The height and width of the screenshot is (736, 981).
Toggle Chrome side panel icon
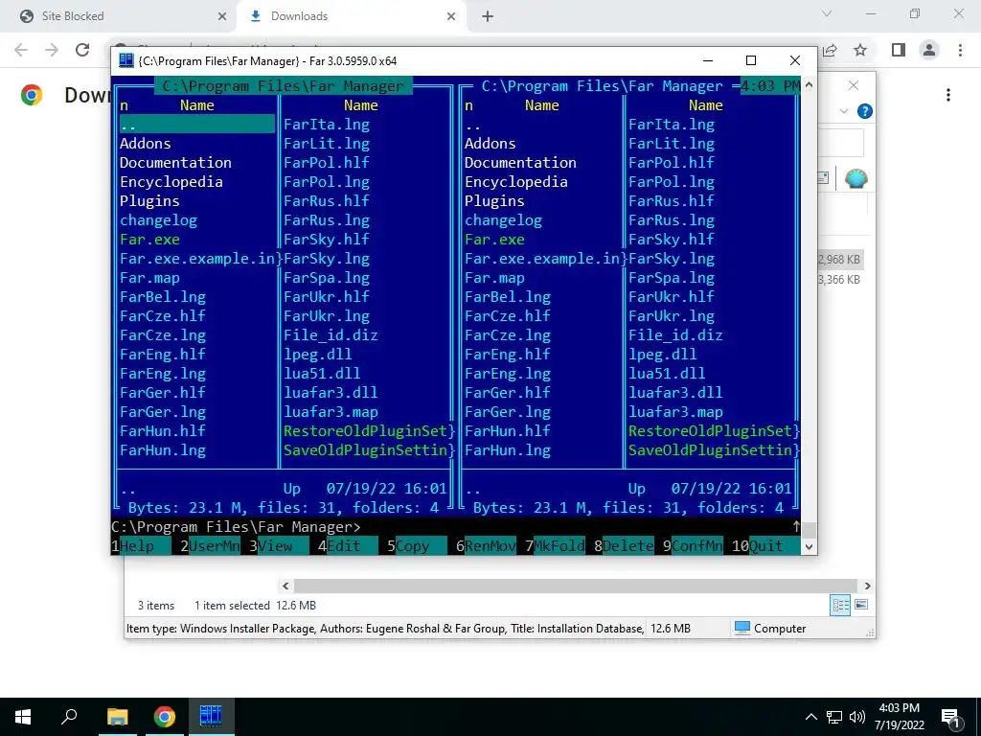(899, 50)
